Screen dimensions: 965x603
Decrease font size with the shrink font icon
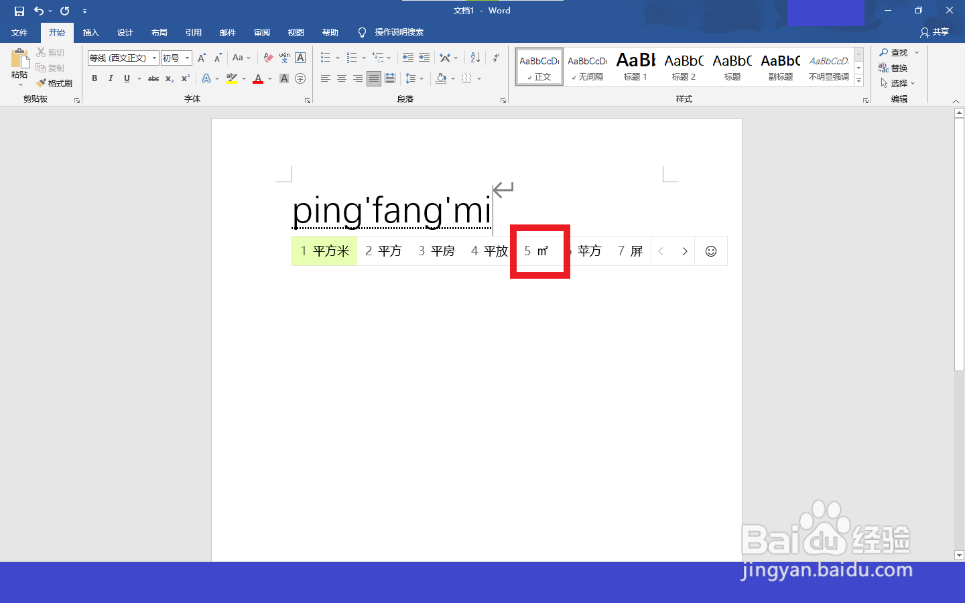[x=218, y=58]
